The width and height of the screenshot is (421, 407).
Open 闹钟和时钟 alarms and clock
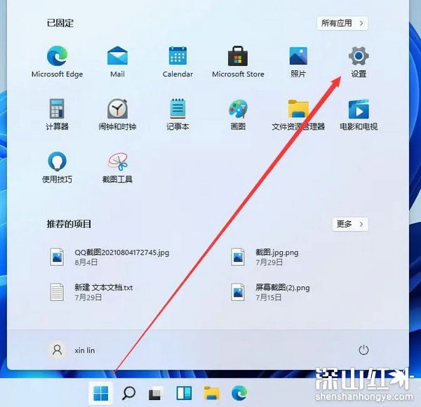click(117, 114)
